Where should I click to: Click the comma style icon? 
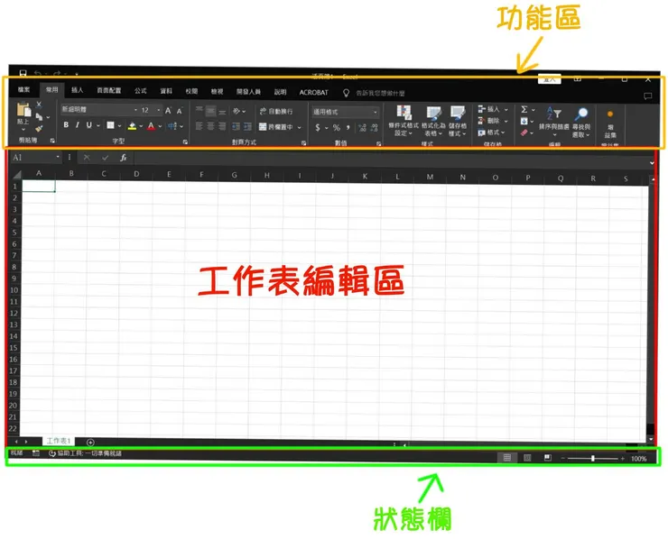click(348, 128)
